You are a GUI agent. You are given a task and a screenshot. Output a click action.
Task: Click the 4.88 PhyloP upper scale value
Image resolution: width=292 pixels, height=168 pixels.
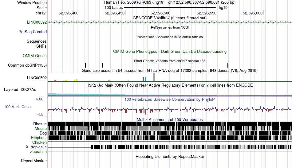[39, 99]
